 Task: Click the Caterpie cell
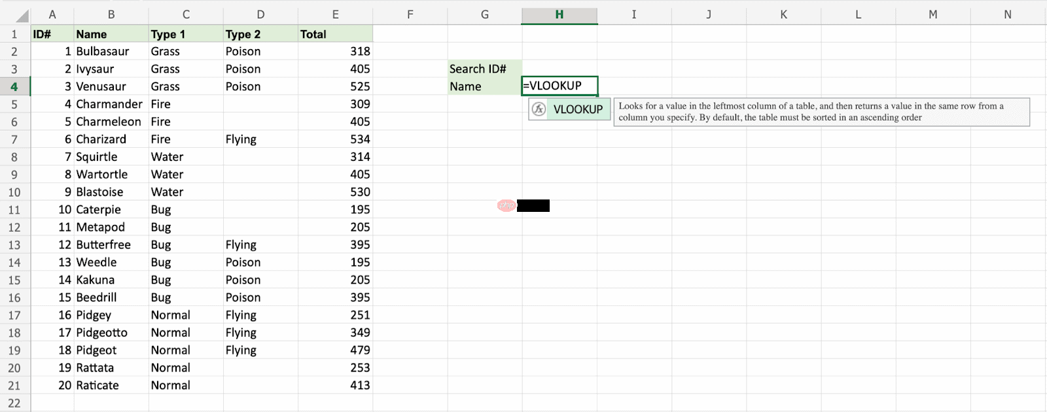tap(111, 210)
